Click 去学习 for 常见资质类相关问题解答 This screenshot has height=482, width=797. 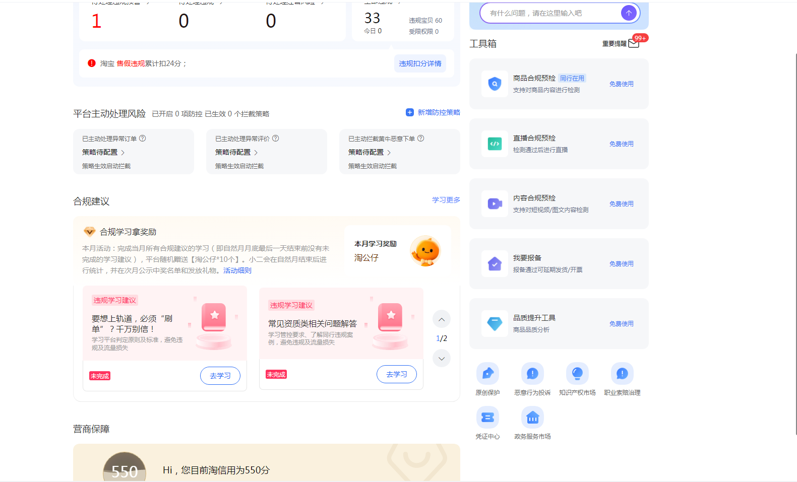tap(397, 374)
